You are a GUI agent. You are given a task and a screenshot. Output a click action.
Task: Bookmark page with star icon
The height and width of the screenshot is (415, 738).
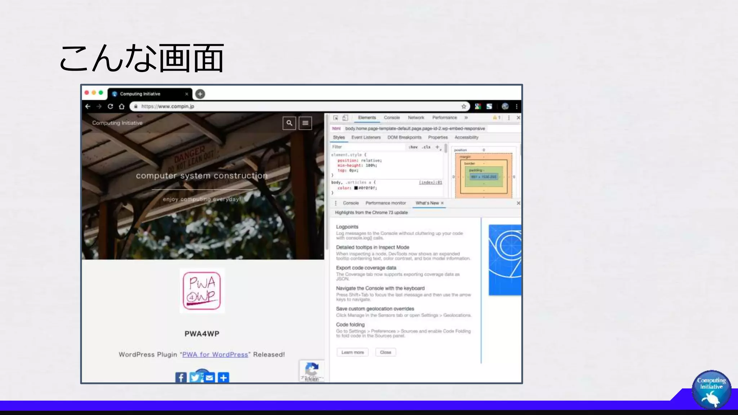464,106
